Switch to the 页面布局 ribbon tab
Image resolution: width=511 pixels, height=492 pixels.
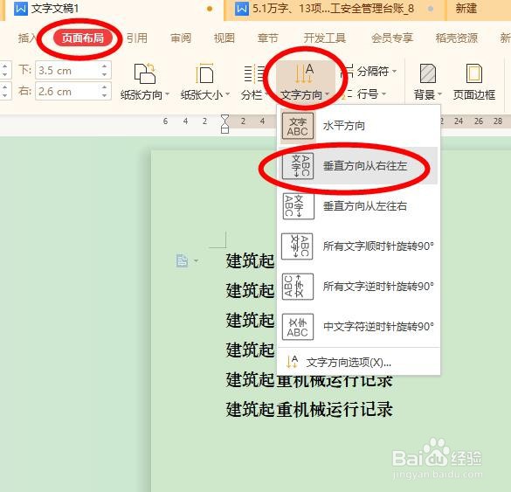(x=82, y=38)
